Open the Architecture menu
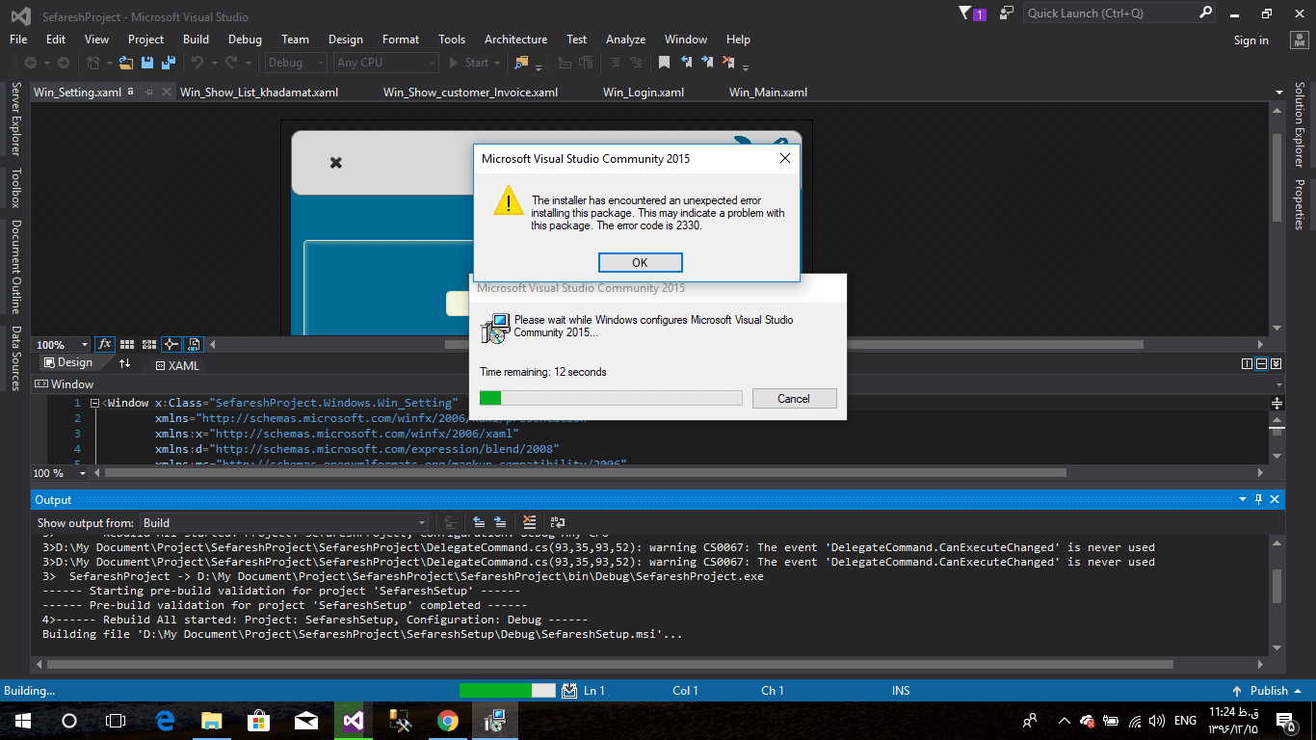This screenshot has height=740, width=1316. coord(515,40)
